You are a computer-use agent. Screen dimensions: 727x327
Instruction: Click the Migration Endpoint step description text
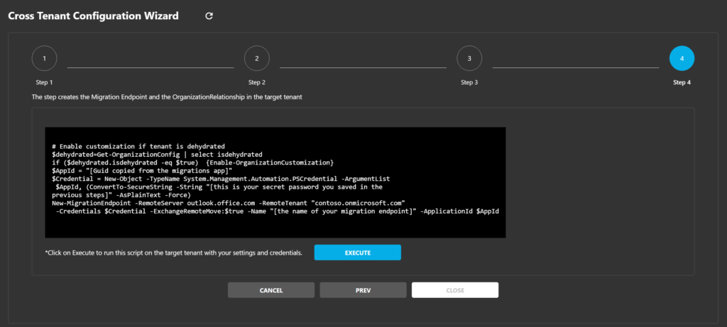[167, 98]
